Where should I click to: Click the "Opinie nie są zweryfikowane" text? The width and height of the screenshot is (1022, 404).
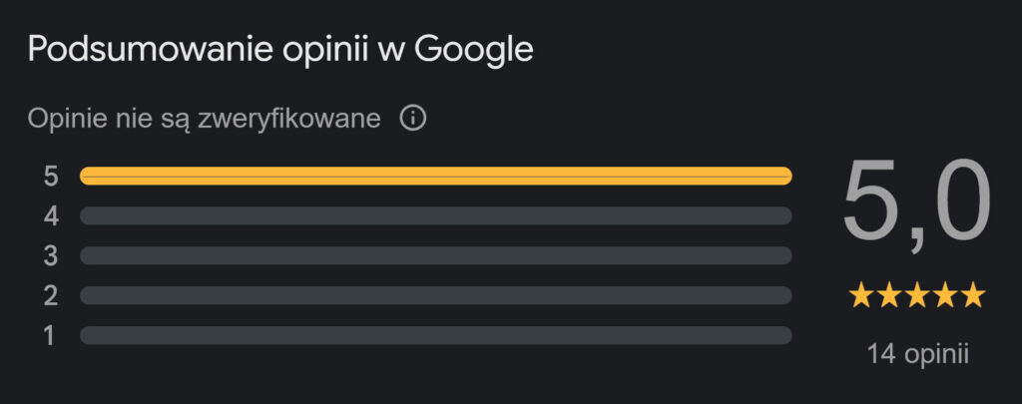(205, 120)
